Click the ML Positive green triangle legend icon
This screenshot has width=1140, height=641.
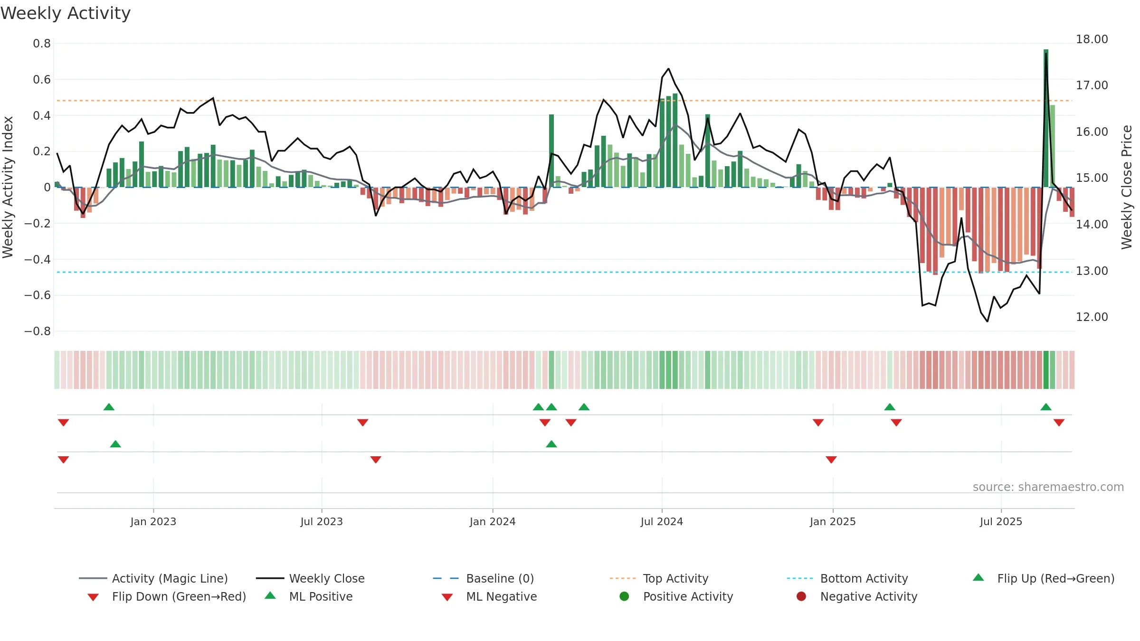270,595
